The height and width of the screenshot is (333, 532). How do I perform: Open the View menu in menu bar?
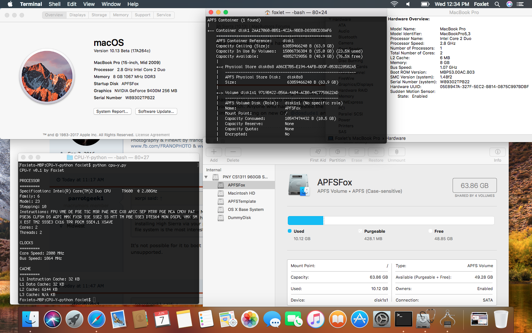(89, 4)
